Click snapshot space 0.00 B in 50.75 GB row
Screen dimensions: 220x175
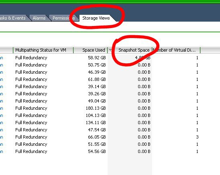pos(144,65)
